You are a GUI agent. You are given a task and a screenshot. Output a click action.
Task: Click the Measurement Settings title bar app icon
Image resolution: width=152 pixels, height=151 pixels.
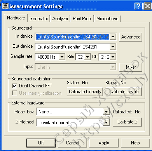pyautogui.click(x=5, y=6)
